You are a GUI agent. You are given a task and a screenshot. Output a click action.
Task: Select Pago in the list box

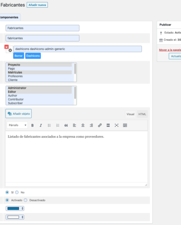click(x=40, y=69)
